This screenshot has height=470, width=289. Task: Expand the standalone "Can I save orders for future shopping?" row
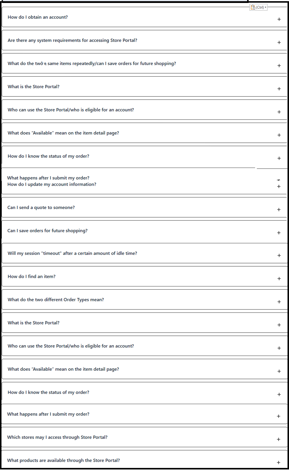click(279, 233)
